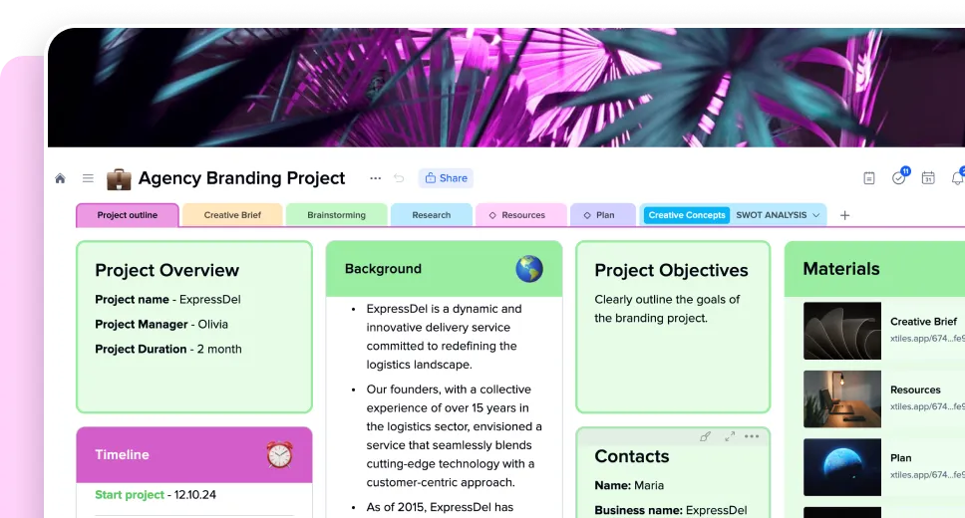Go to the home icon

(60, 178)
